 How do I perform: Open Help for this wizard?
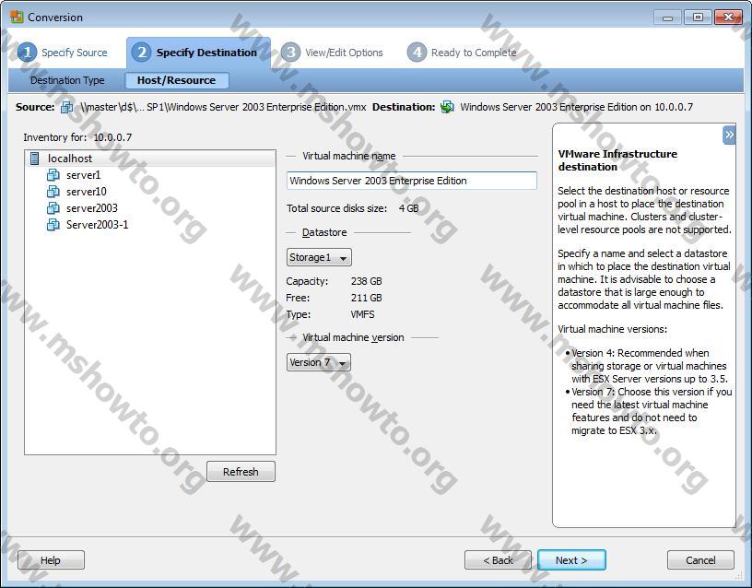pyautogui.click(x=51, y=560)
